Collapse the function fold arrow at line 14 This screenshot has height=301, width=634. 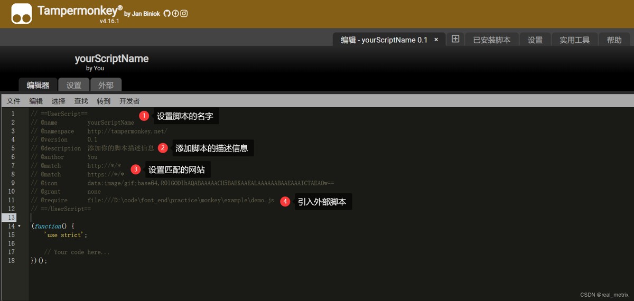tap(20, 226)
